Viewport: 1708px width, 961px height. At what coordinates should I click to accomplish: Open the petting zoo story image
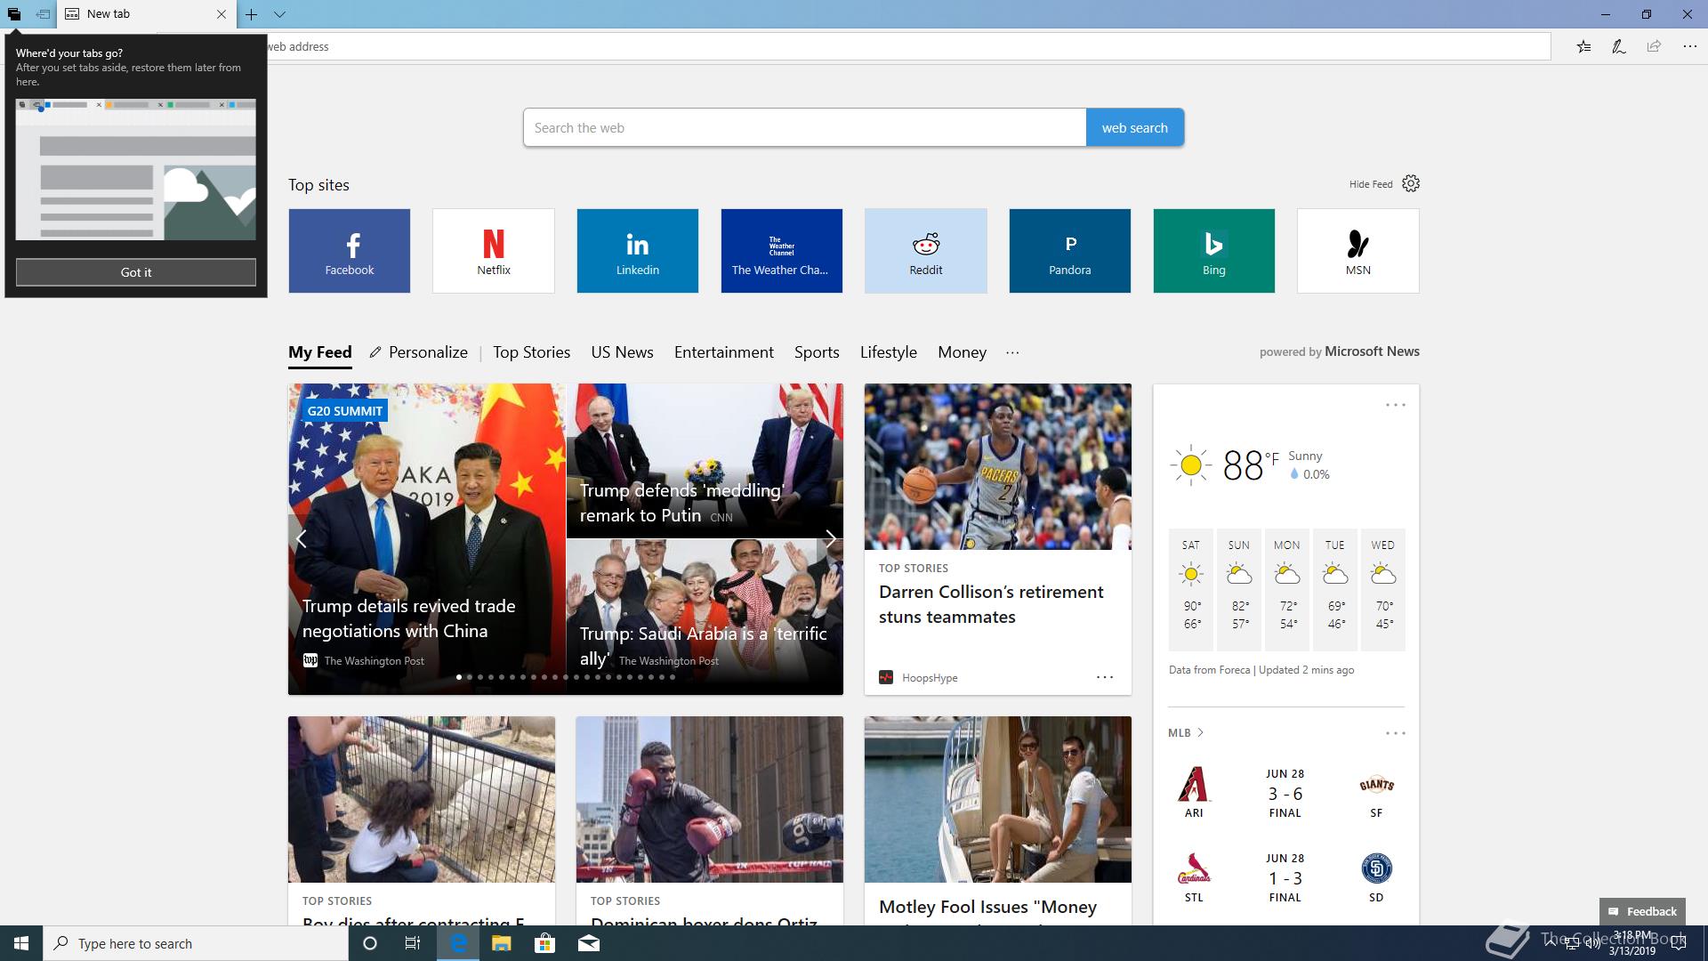click(422, 799)
